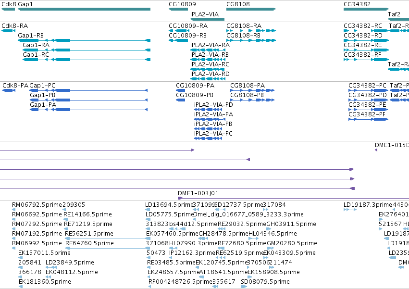Viewport: 409px width, 289px height.
Task: Select EST EK181360.5prime
Action: [x=45, y=282]
